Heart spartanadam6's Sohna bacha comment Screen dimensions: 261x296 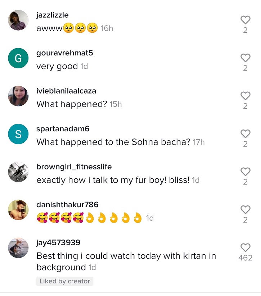(245, 134)
